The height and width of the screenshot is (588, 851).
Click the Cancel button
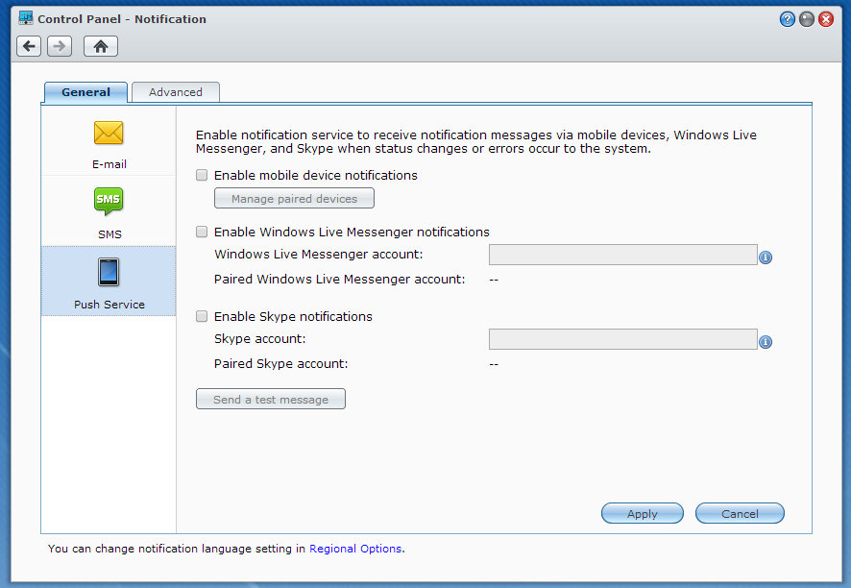(740, 514)
